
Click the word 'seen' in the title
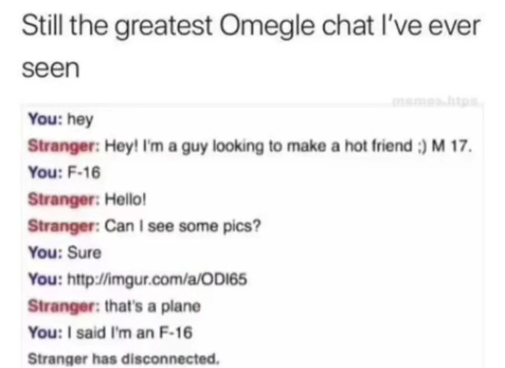[x=50, y=69]
